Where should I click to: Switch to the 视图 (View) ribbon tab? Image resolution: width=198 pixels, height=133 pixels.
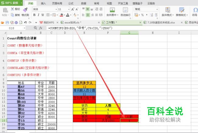(109, 3)
